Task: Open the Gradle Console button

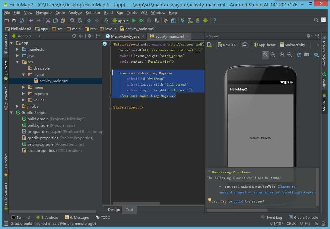Action: [303, 217]
